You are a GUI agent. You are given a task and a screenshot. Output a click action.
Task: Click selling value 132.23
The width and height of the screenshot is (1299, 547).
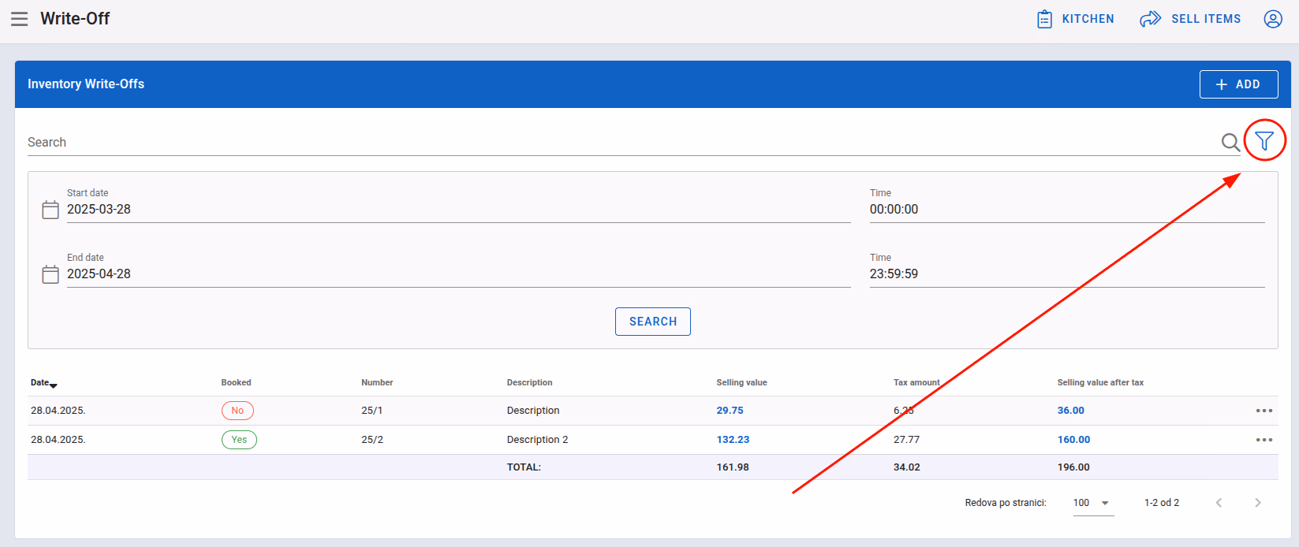[733, 440]
